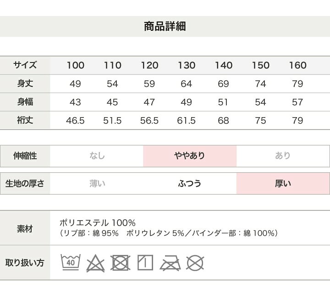330x294 pixels.
Task: Choose the 薄い thickness option
Action: (x=97, y=184)
